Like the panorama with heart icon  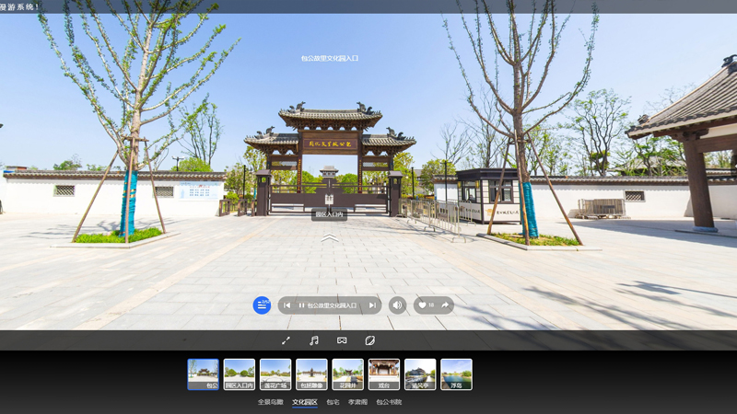pos(423,305)
